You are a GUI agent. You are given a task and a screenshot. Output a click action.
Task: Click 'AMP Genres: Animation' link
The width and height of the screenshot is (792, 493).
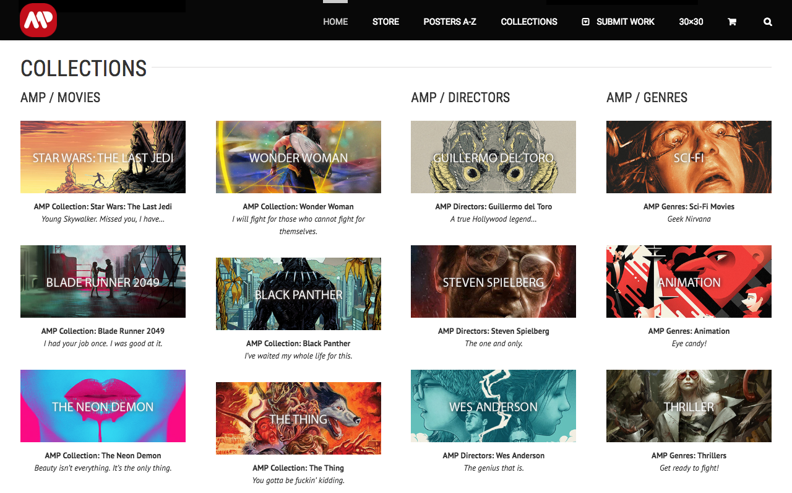(689, 331)
